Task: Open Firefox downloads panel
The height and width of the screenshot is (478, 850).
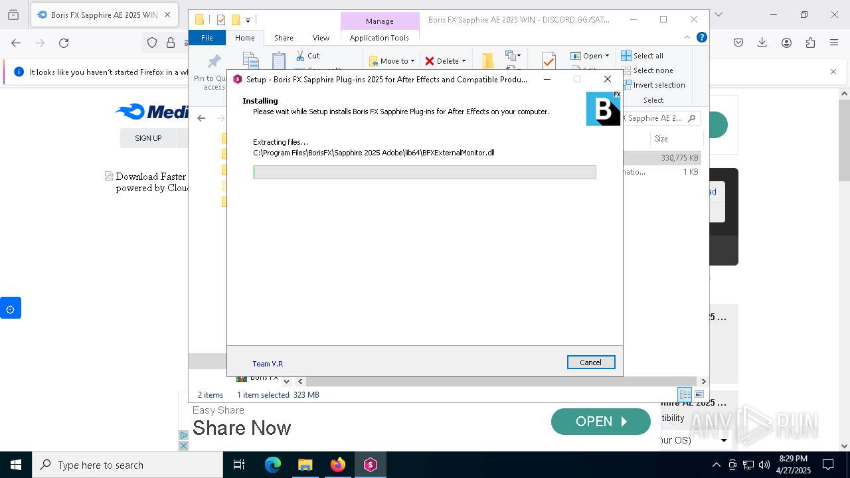Action: (x=762, y=43)
